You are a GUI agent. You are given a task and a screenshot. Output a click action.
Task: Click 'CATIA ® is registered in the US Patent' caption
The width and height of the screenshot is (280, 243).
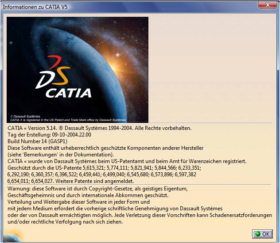(x=68, y=120)
